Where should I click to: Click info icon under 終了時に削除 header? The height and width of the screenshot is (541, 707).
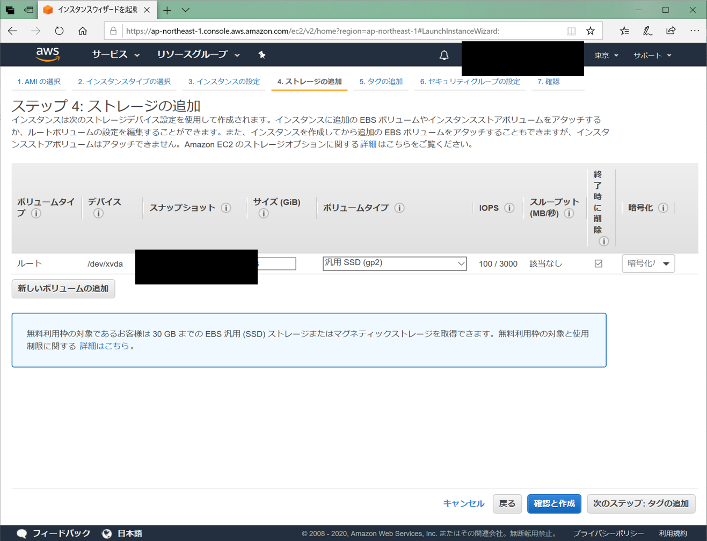pos(604,242)
